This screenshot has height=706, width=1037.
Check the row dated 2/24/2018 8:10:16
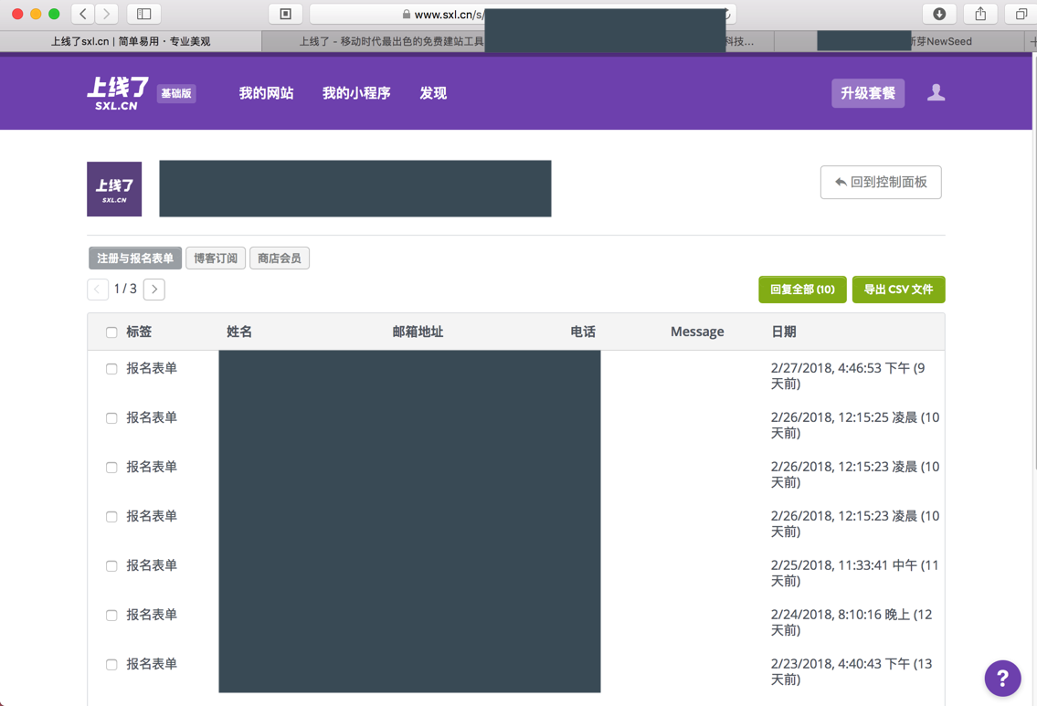coord(111,616)
